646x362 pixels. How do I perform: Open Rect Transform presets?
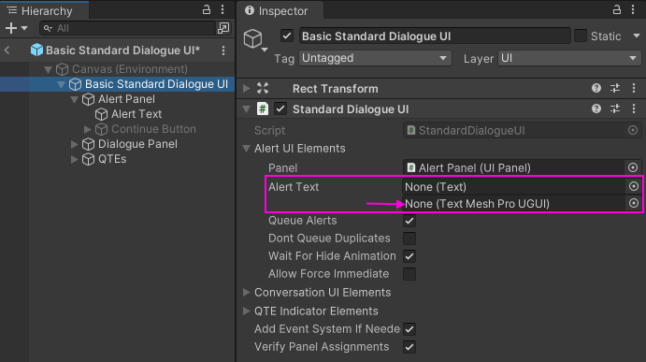click(615, 88)
